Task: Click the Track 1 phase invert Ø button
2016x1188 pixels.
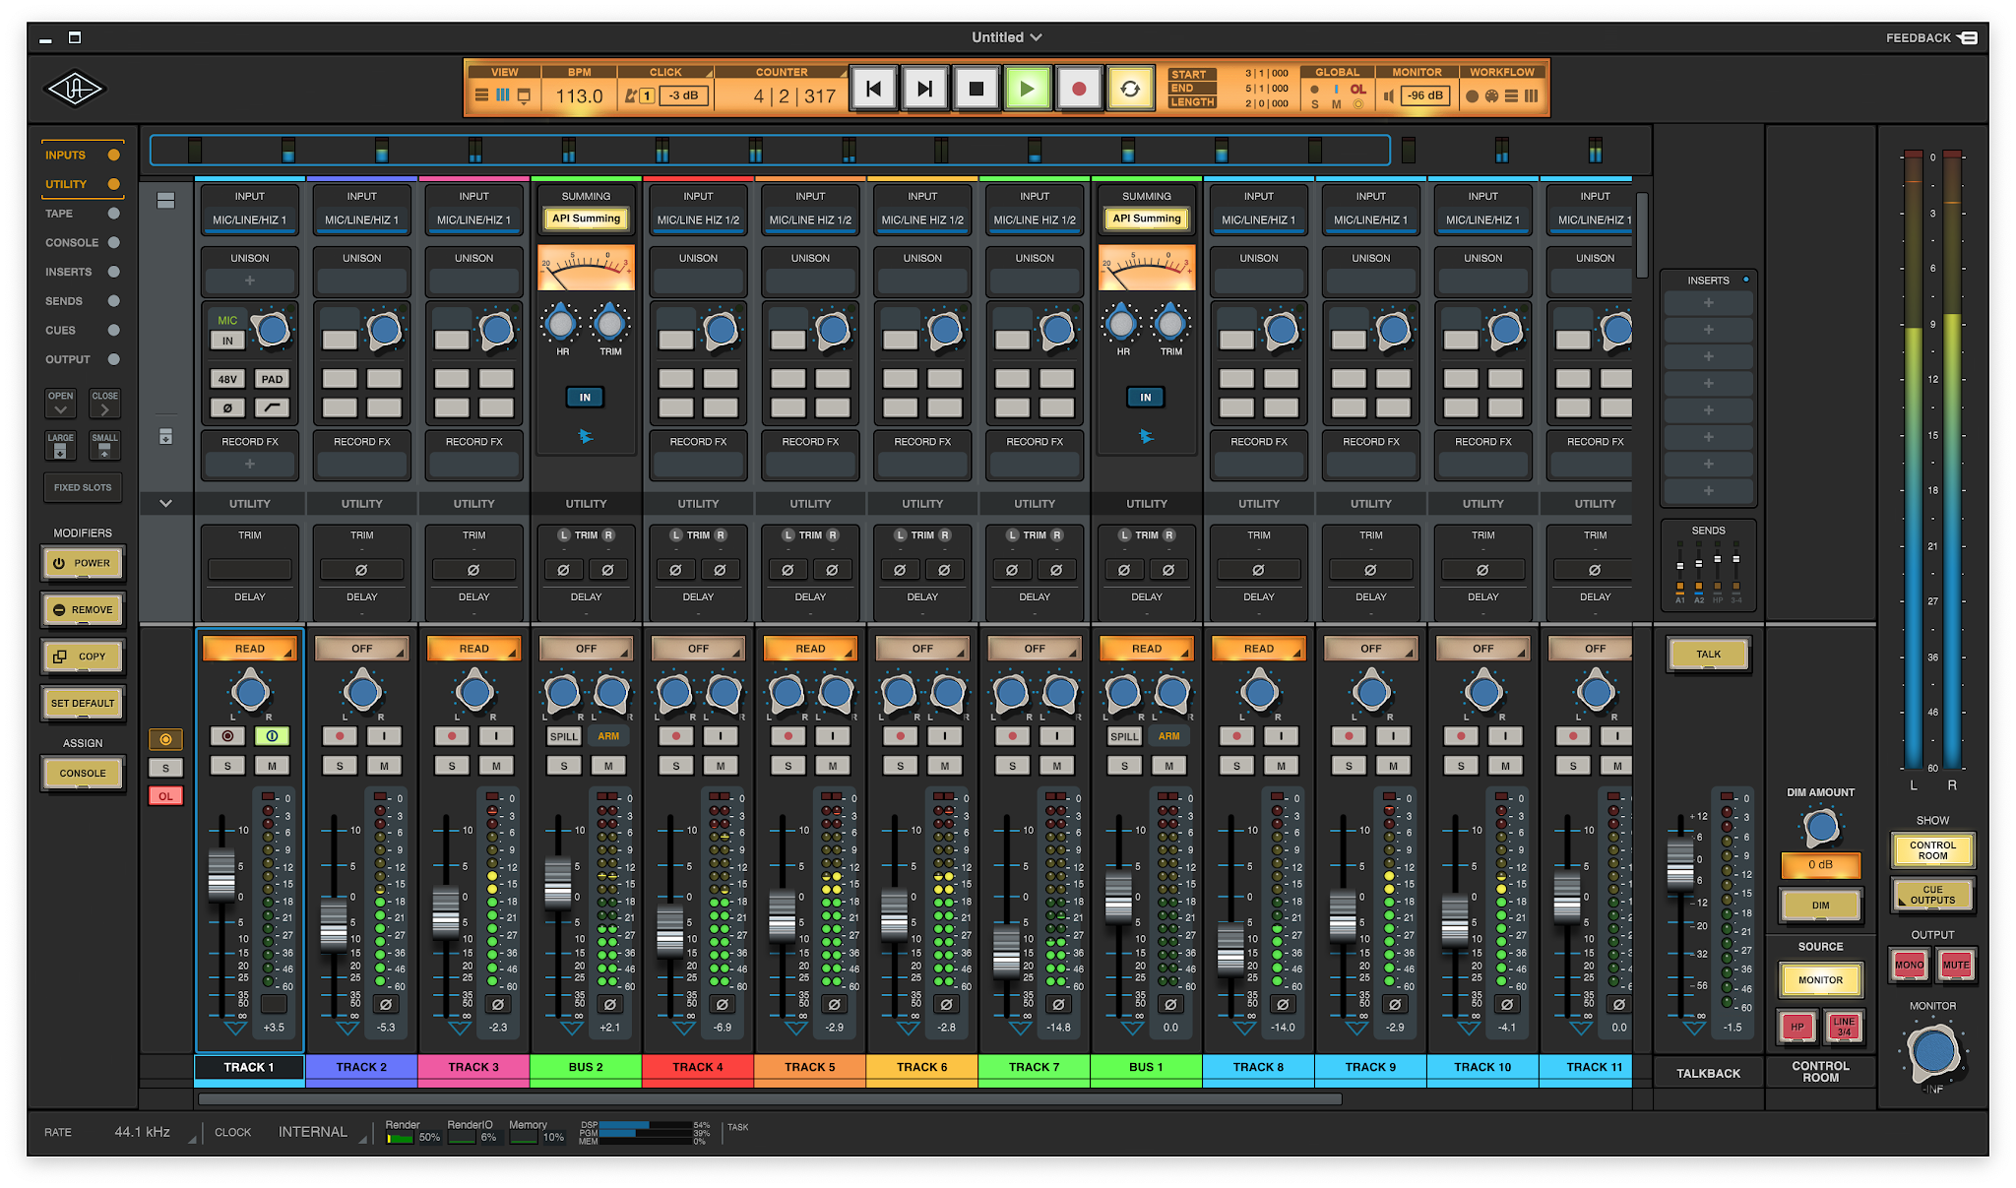Action: pyautogui.click(x=227, y=407)
